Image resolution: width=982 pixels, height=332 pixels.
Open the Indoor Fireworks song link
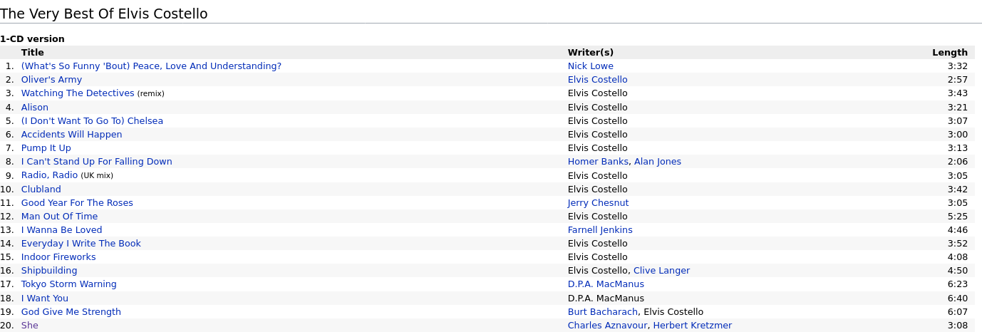58,257
